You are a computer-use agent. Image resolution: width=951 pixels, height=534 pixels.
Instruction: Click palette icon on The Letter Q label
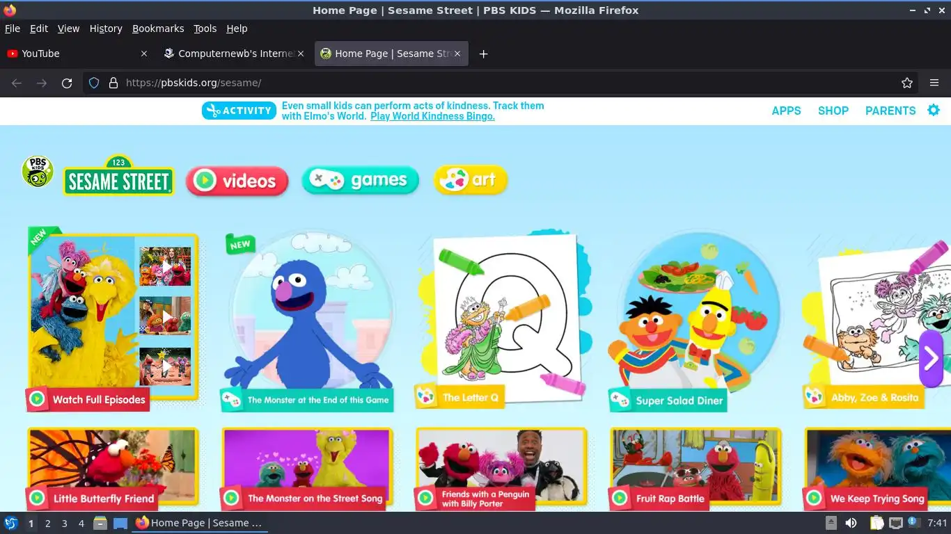(426, 397)
